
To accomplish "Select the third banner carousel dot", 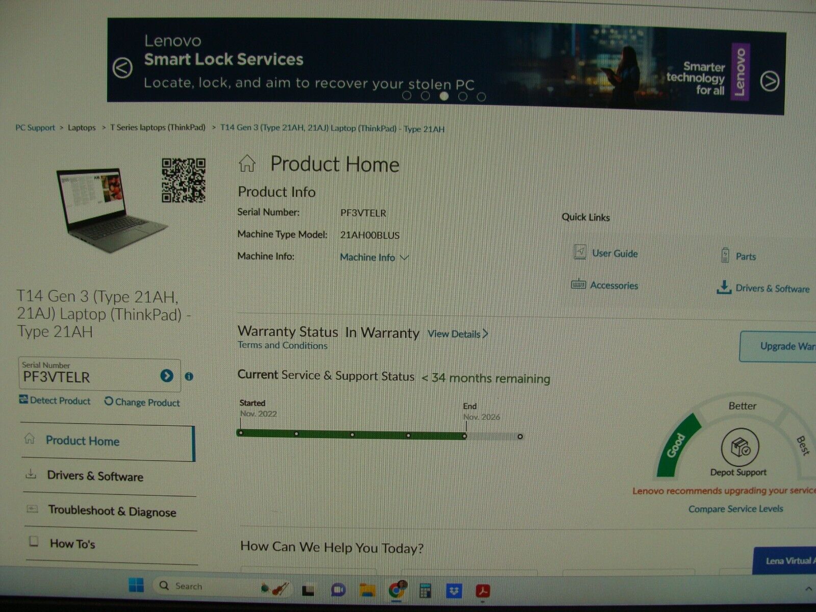I will pyautogui.click(x=444, y=96).
